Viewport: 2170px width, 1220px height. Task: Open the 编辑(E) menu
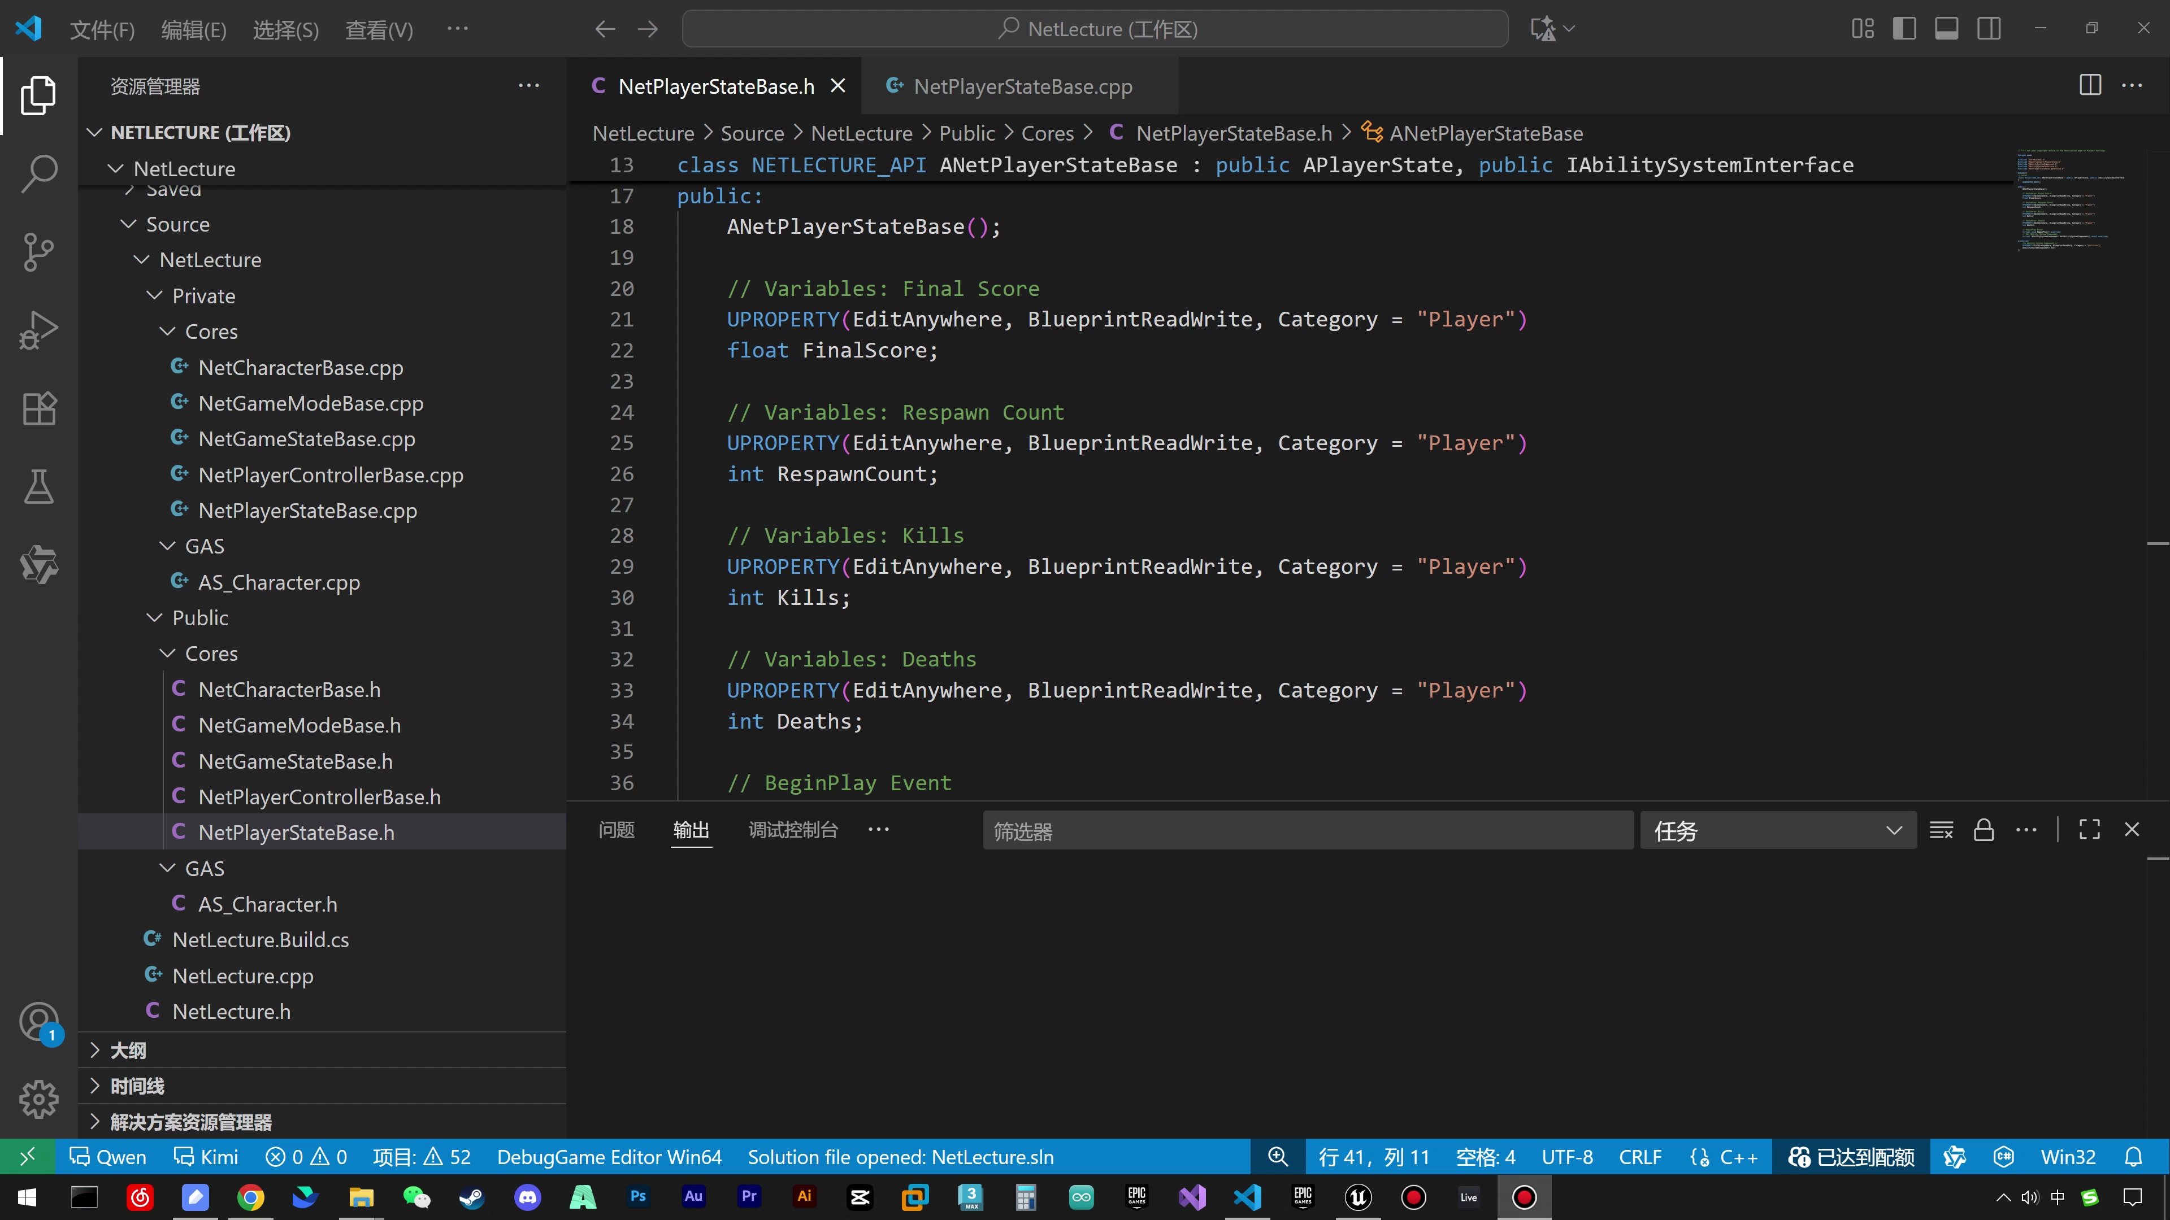[x=194, y=30]
